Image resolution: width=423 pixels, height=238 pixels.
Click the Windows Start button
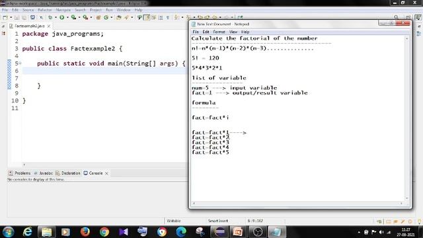tap(8, 232)
